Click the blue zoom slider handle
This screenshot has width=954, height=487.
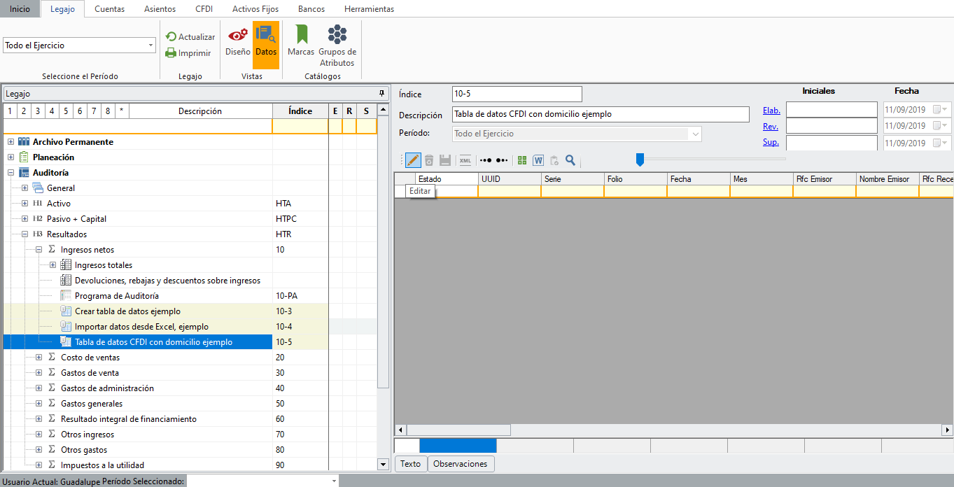[640, 160]
